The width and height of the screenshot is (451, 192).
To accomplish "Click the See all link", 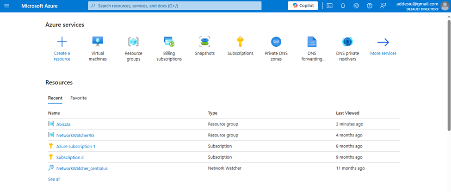I will pyautogui.click(x=54, y=179).
